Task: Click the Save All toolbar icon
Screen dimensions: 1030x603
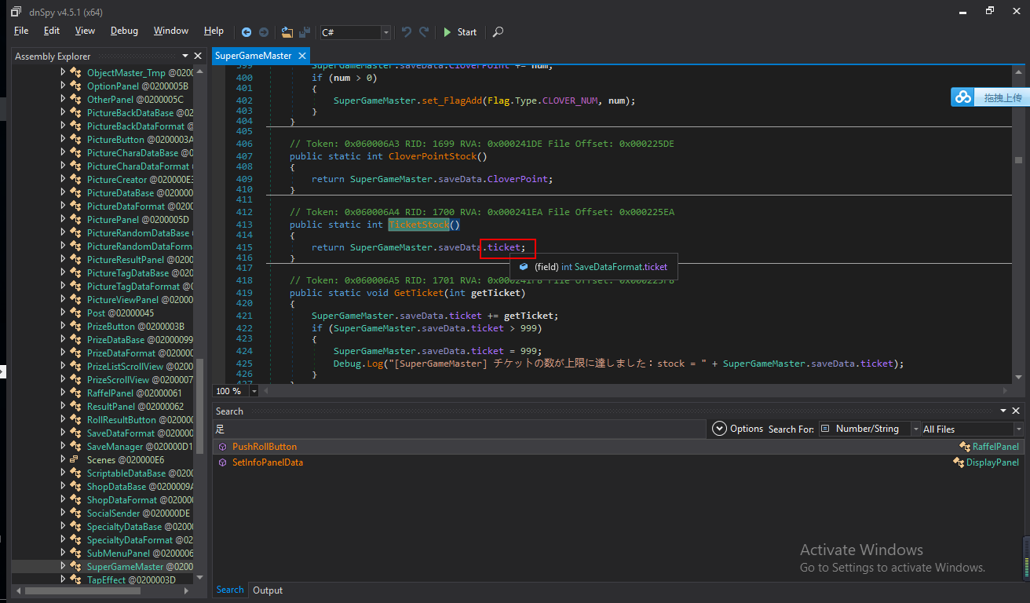Action: point(305,32)
